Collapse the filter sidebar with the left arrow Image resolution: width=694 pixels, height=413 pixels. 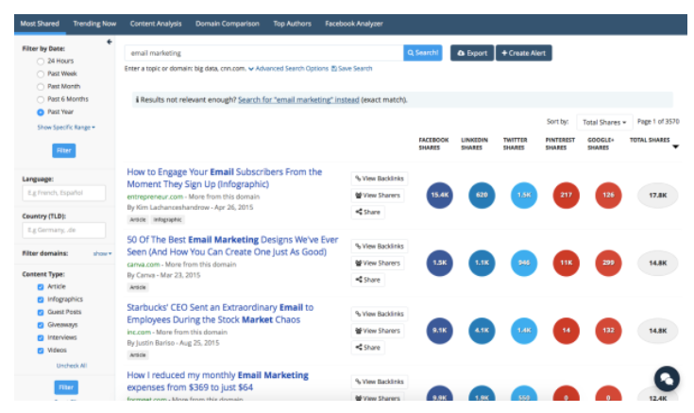point(109,42)
